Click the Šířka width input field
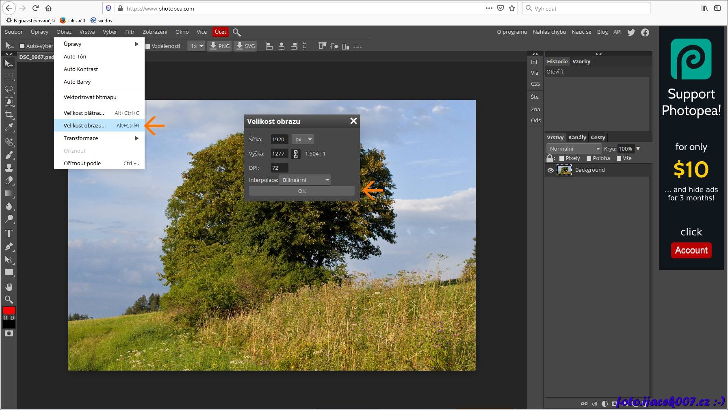 click(279, 140)
